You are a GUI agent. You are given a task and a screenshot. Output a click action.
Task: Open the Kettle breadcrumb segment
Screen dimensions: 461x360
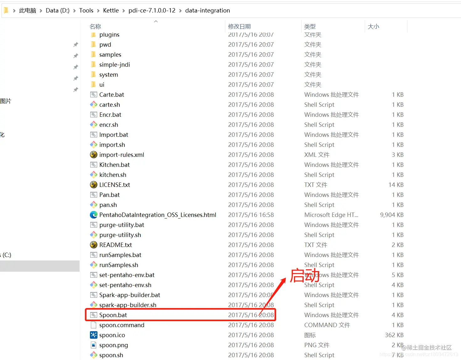[111, 11]
